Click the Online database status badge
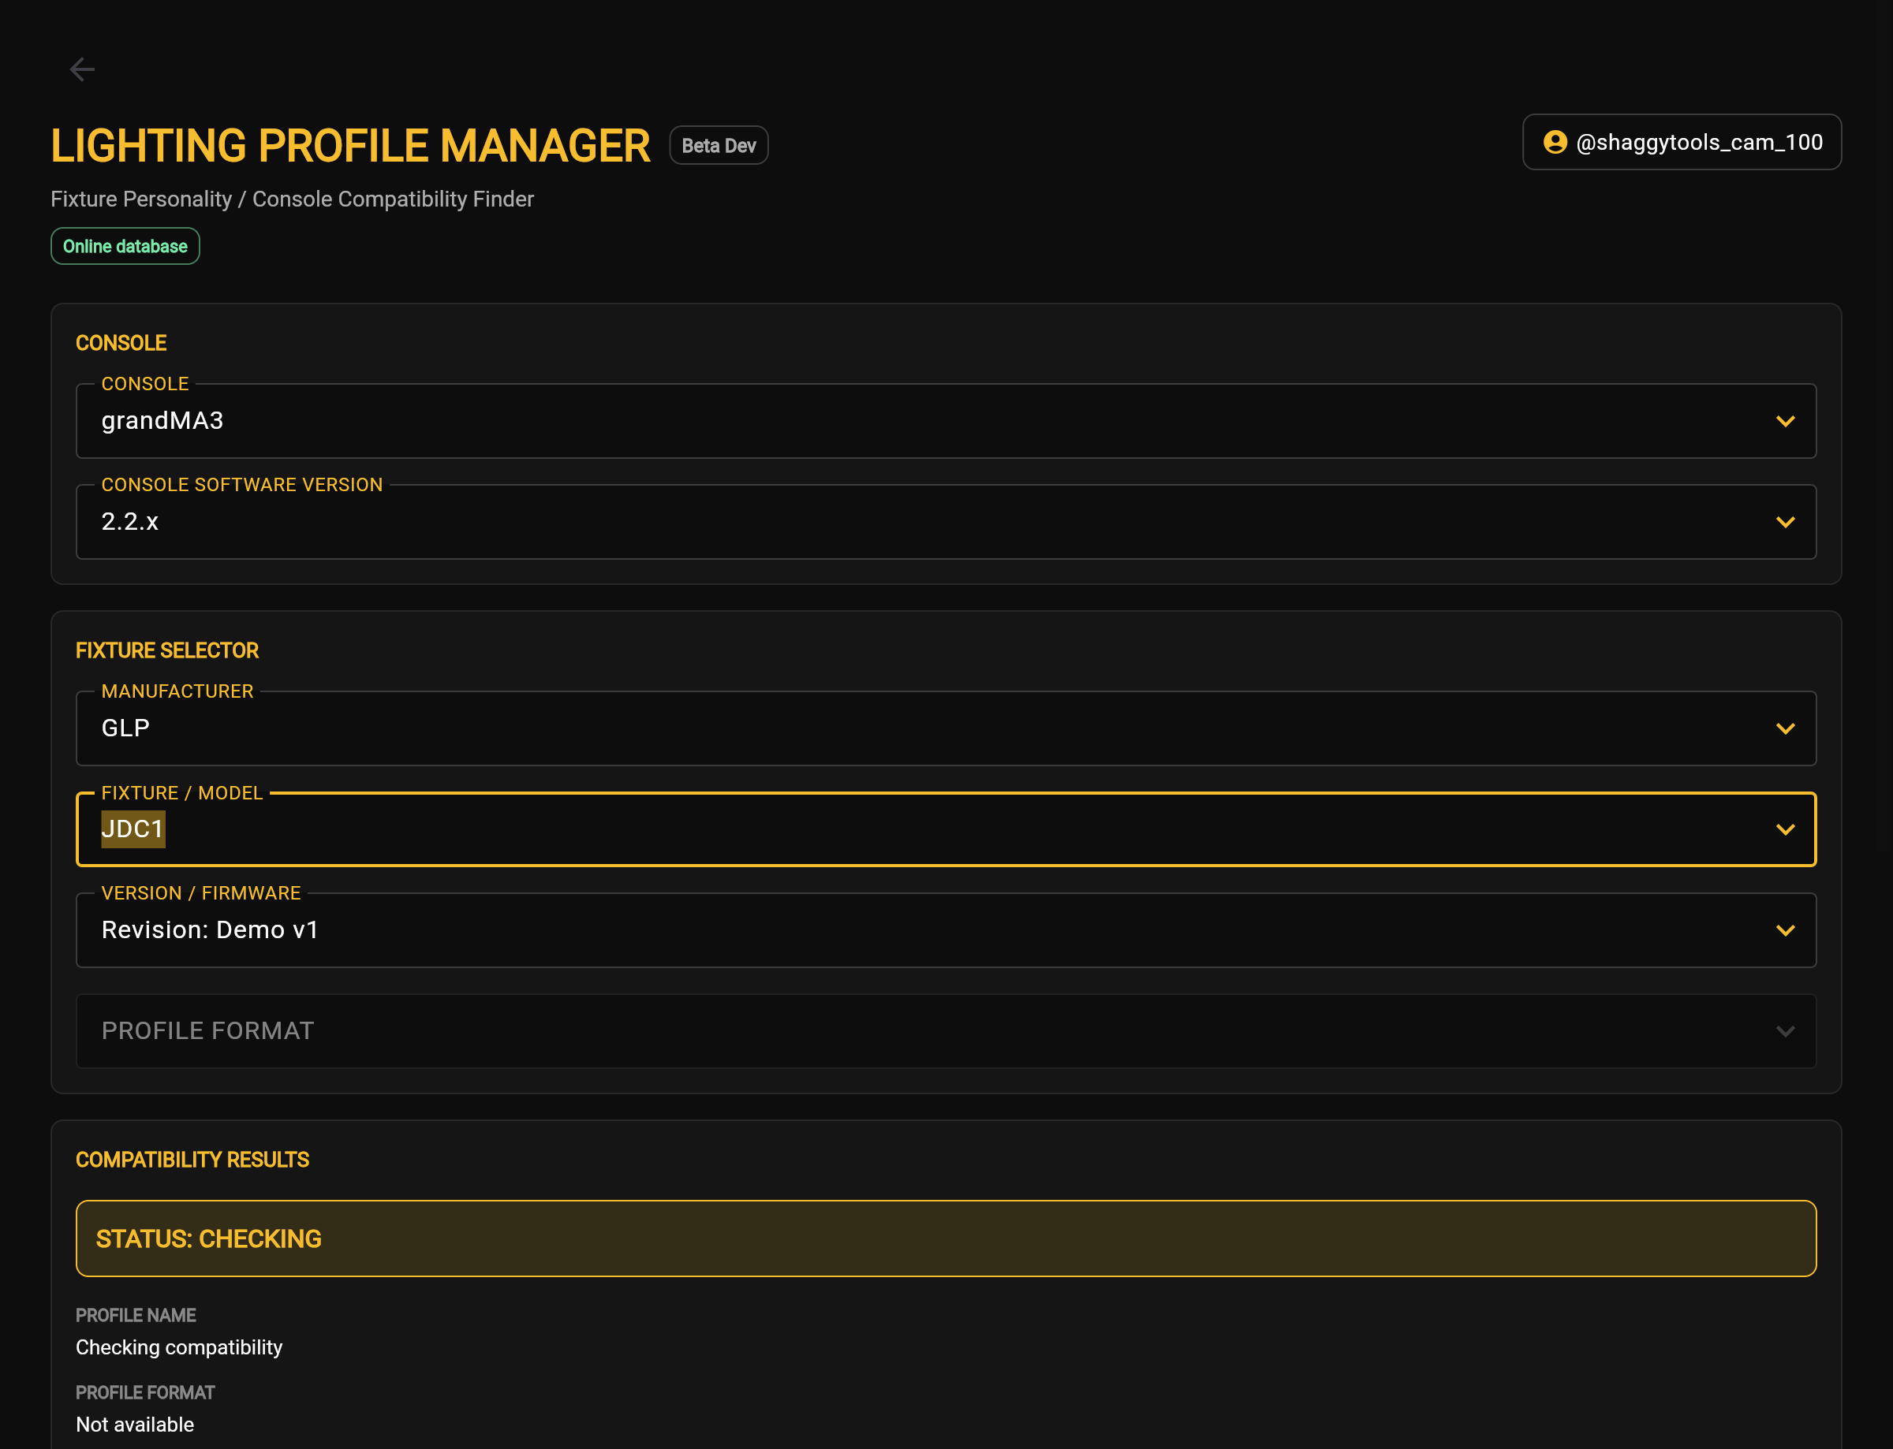1893x1449 pixels. click(125, 247)
